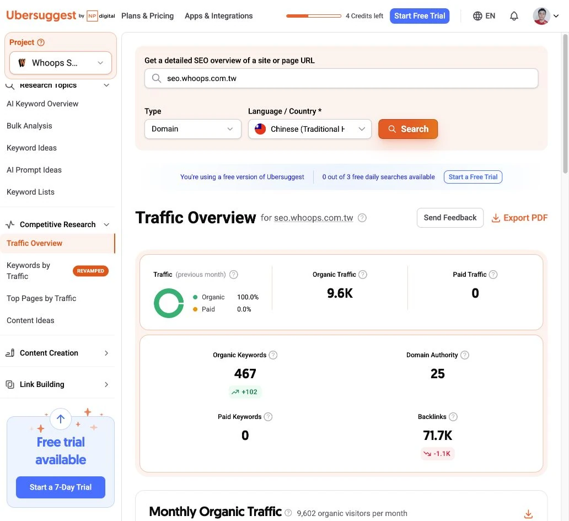Click Send Feedback button
Image resolution: width=569 pixels, height=521 pixels.
click(x=450, y=218)
